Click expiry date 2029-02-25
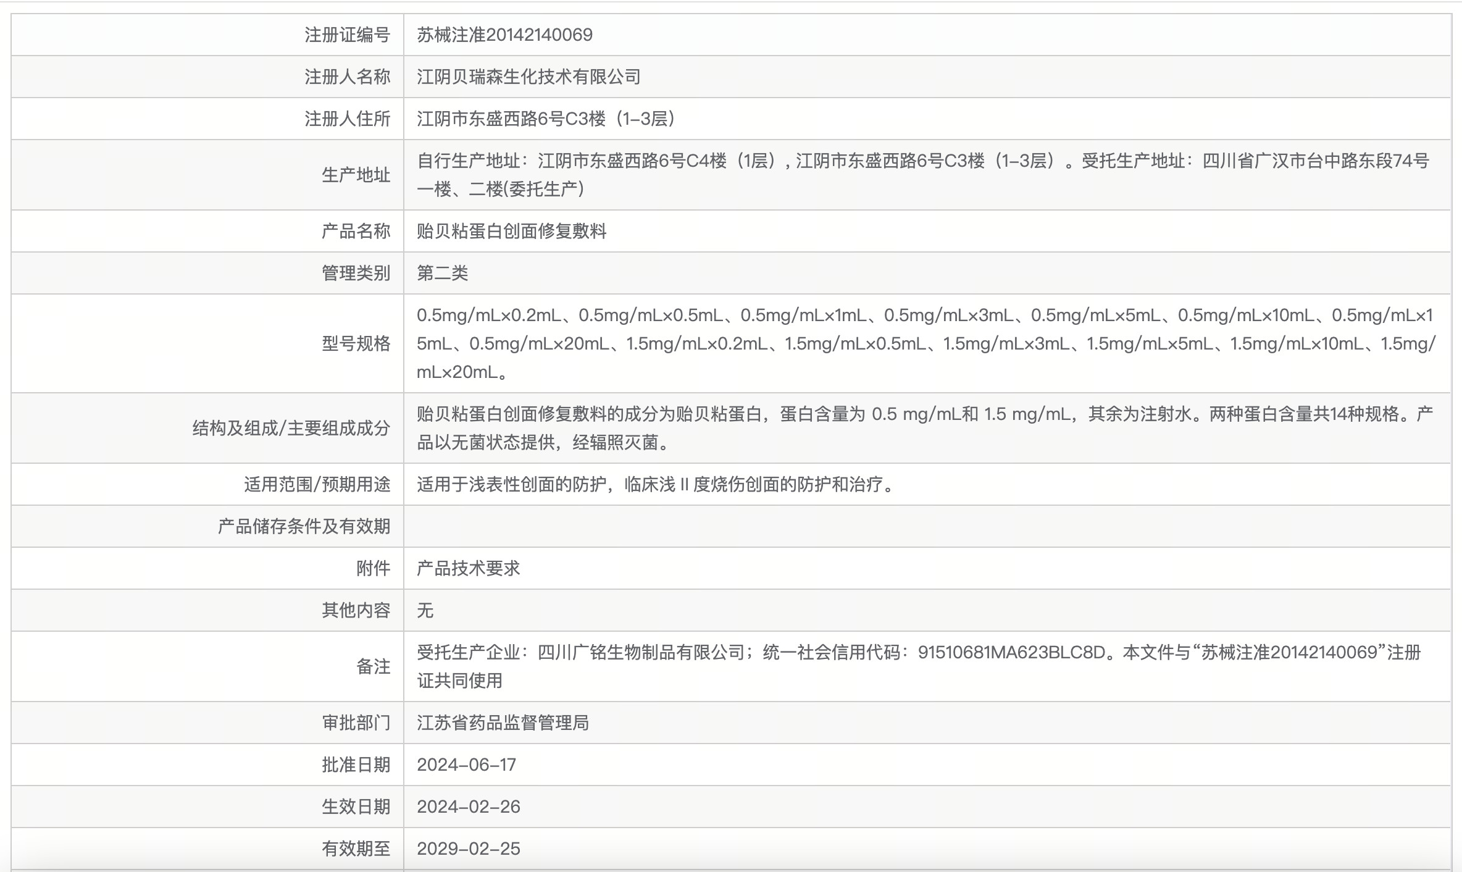The image size is (1462, 872). (469, 849)
